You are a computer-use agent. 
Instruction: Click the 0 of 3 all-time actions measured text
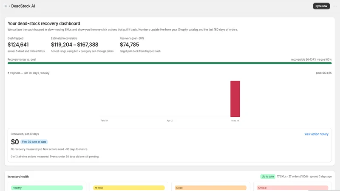(x=55, y=157)
